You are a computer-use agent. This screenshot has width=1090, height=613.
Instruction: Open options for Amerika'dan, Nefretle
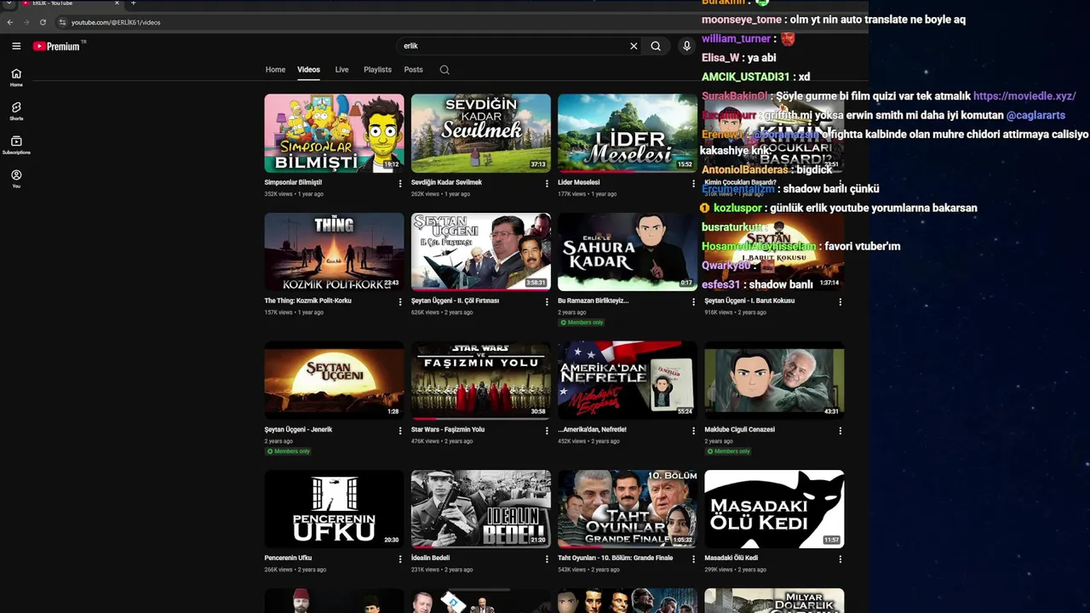(x=693, y=431)
